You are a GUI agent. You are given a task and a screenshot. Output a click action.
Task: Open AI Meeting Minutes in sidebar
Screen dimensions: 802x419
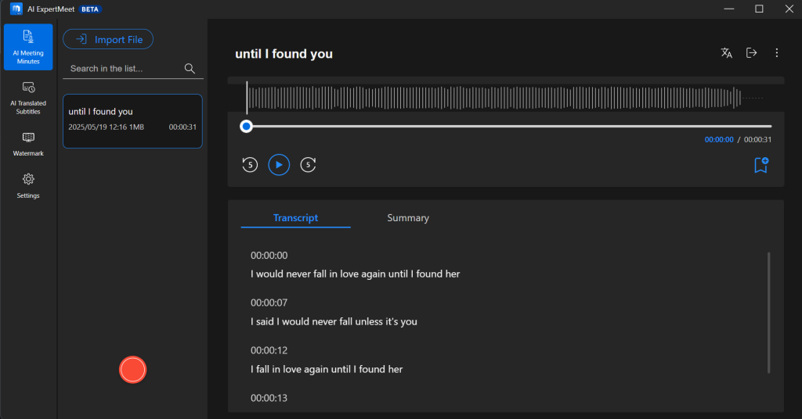coord(28,47)
